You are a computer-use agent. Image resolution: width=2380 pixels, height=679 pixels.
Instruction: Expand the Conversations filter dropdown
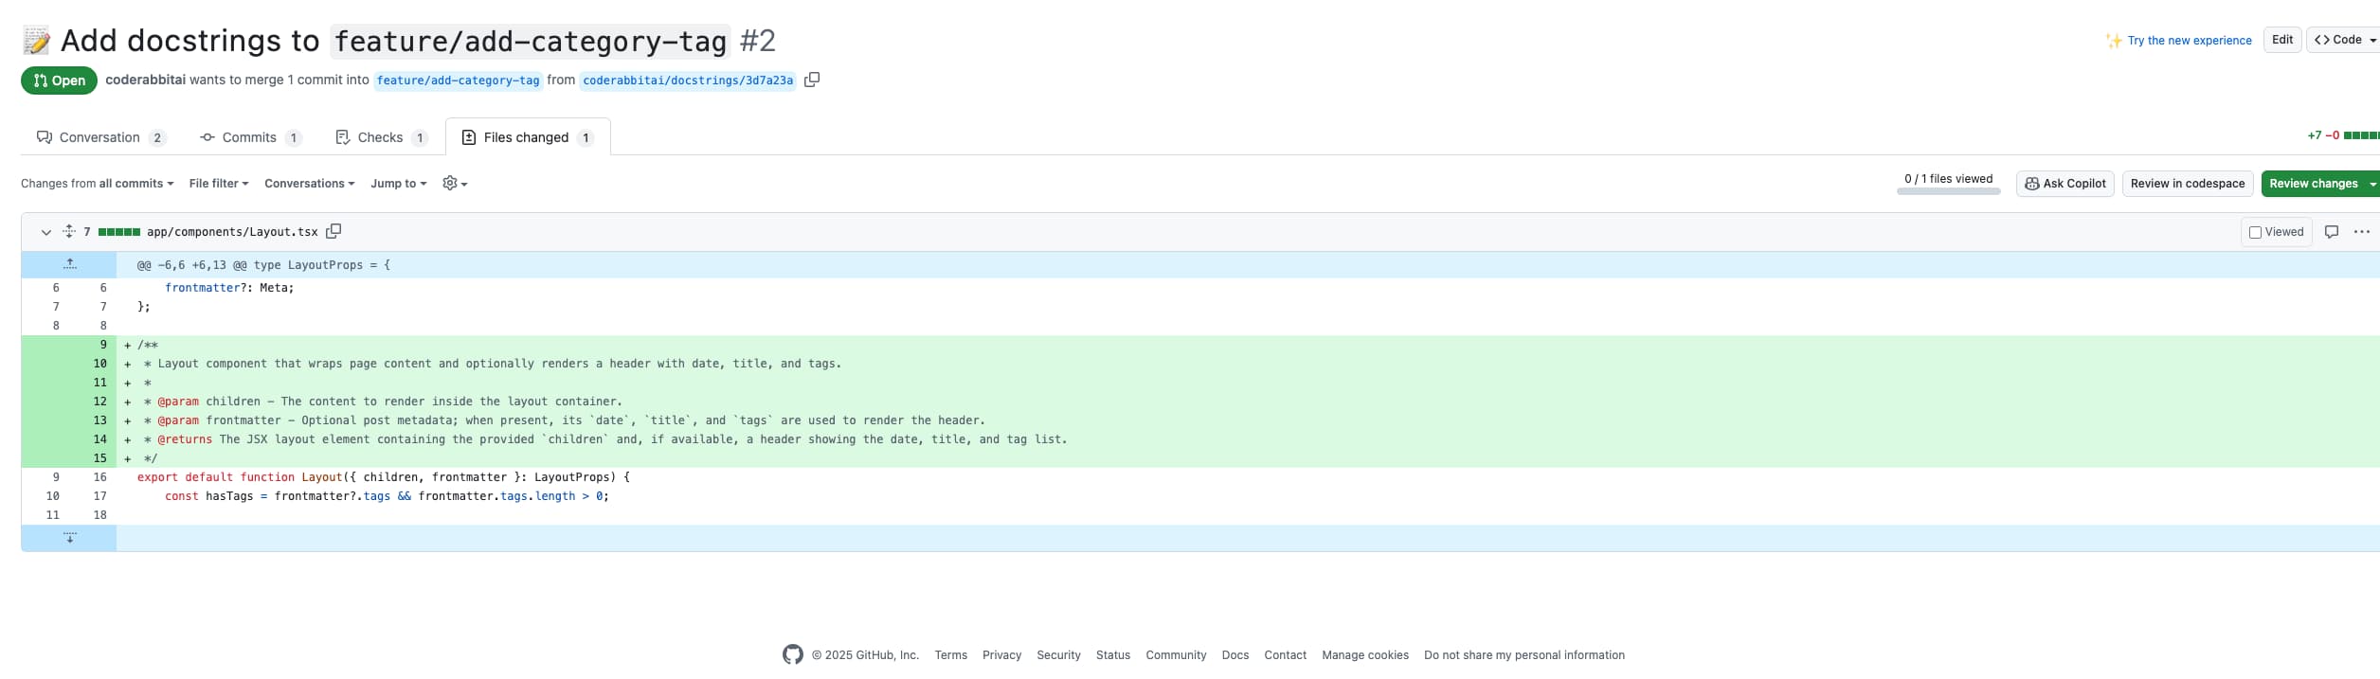click(309, 184)
